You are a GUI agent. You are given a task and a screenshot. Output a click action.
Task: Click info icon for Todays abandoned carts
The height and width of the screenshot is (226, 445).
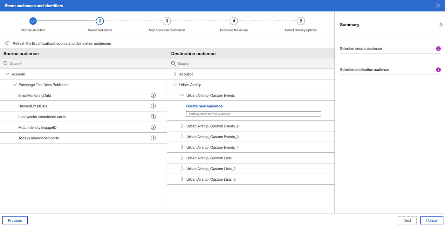pos(153,138)
